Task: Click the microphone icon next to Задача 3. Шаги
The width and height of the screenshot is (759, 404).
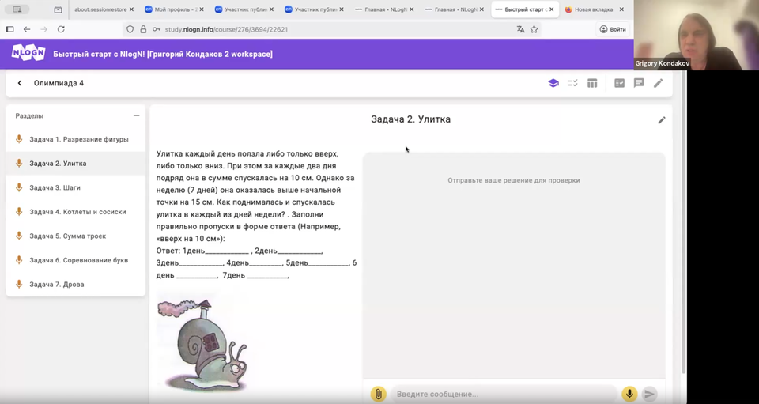Action: [x=19, y=187]
